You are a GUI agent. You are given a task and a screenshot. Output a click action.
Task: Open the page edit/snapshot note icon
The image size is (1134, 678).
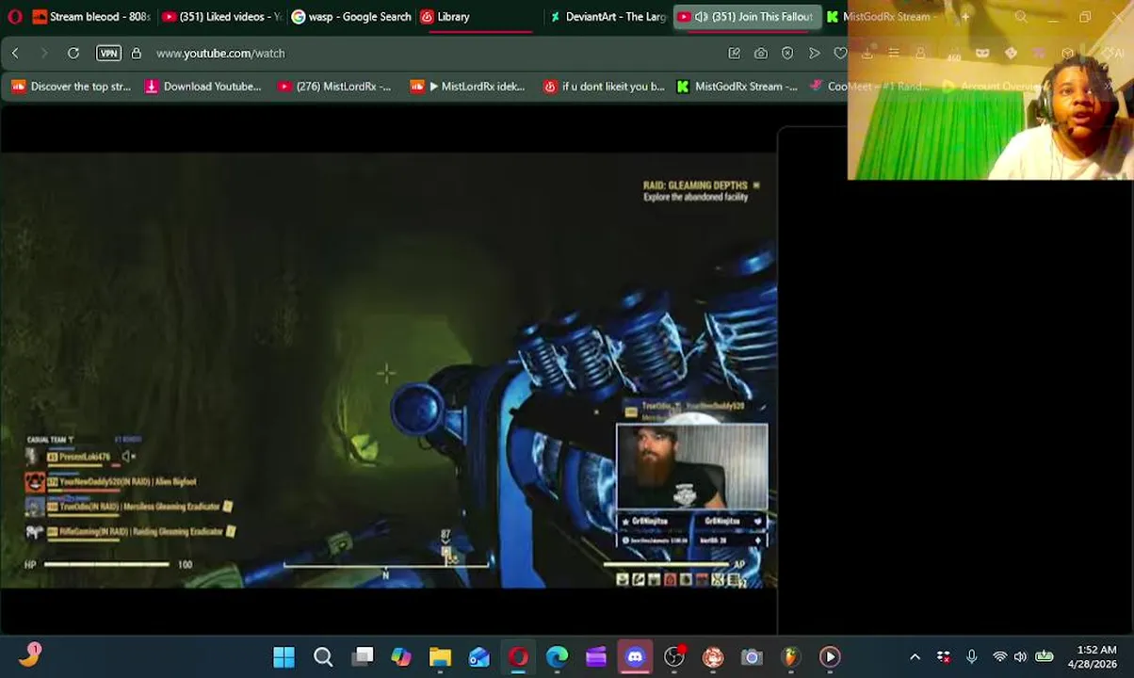[x=734, y=53]
